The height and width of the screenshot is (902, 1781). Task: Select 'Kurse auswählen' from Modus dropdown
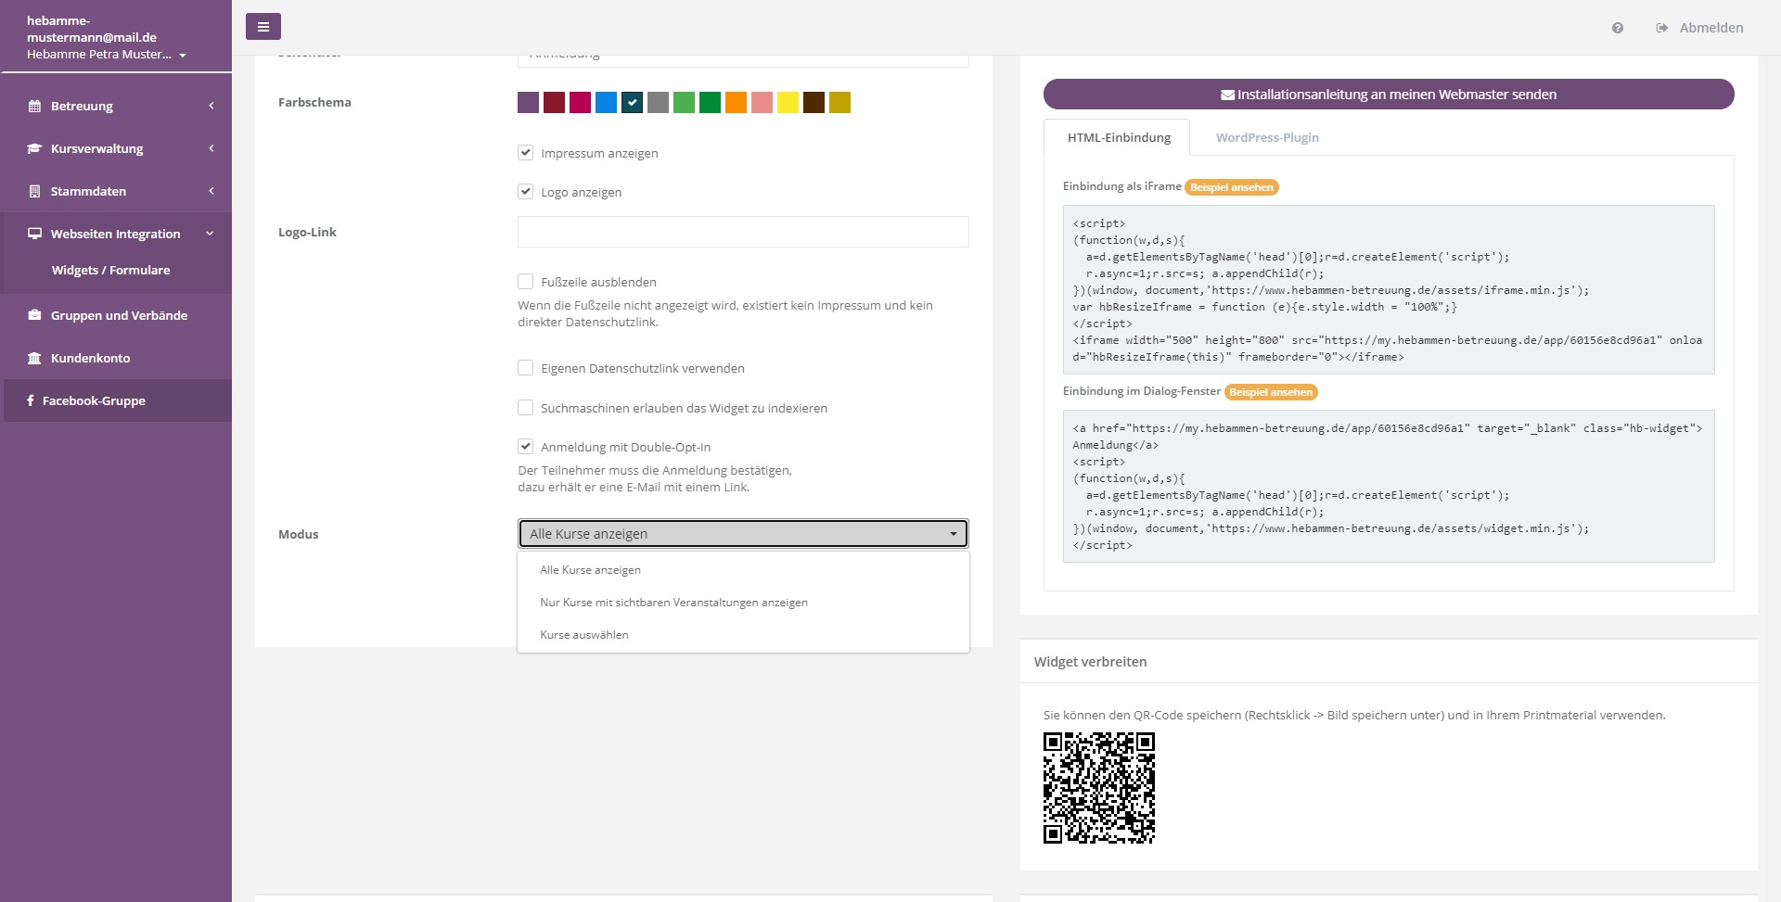tap(584, 635)
